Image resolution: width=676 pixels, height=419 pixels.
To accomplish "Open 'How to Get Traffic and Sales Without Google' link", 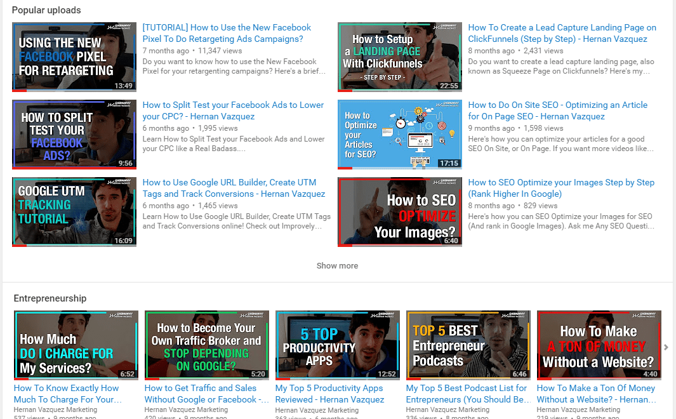I will pos(206,394).
